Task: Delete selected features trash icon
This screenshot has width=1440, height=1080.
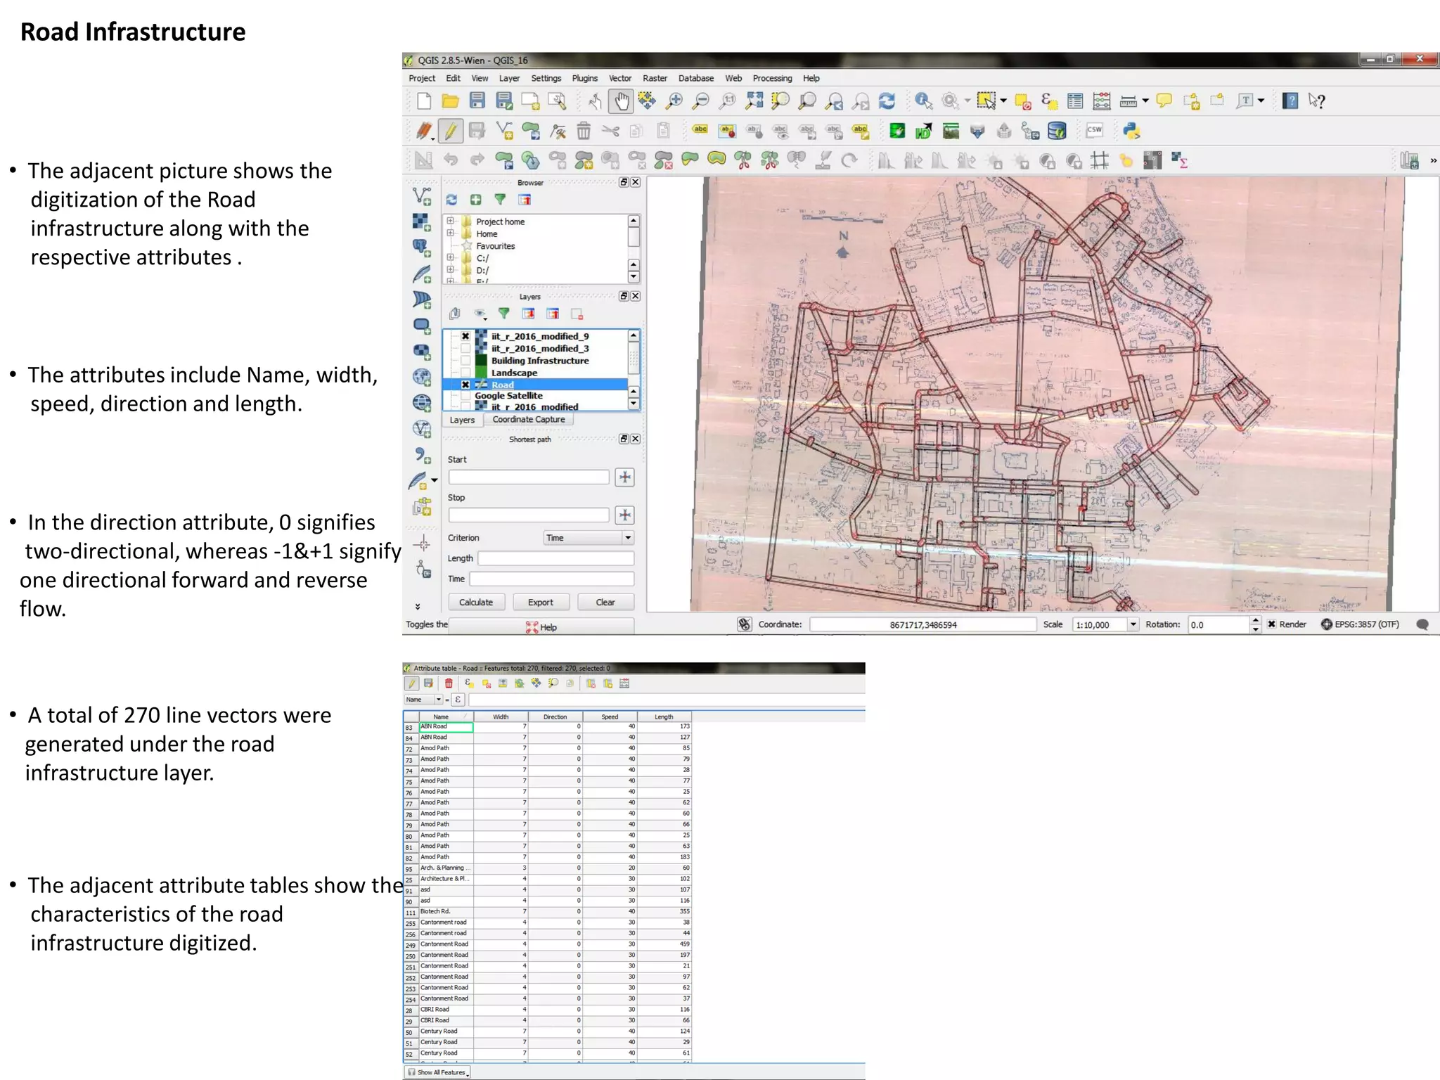Action: (x=584, y=131)
